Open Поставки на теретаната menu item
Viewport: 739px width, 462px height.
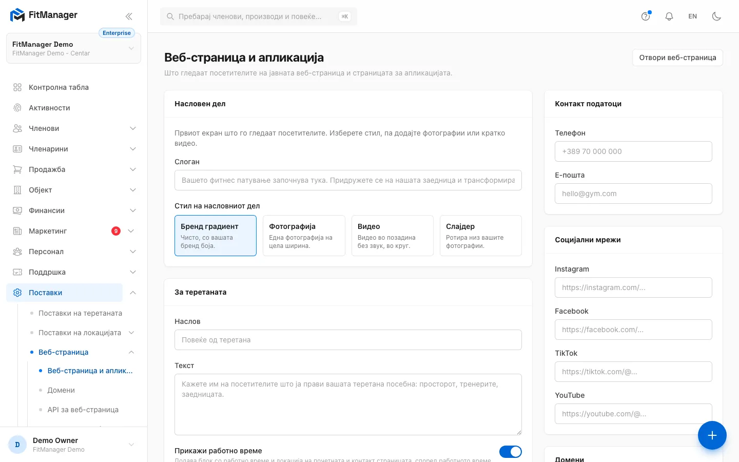pyautogui.click(x=80, y=313)
